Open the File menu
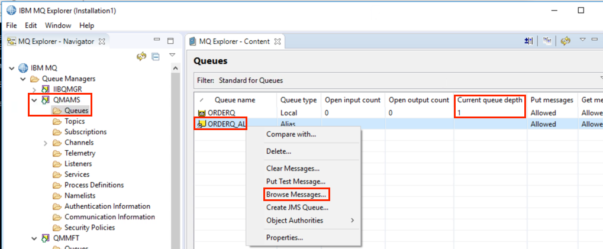 point(11,26)
